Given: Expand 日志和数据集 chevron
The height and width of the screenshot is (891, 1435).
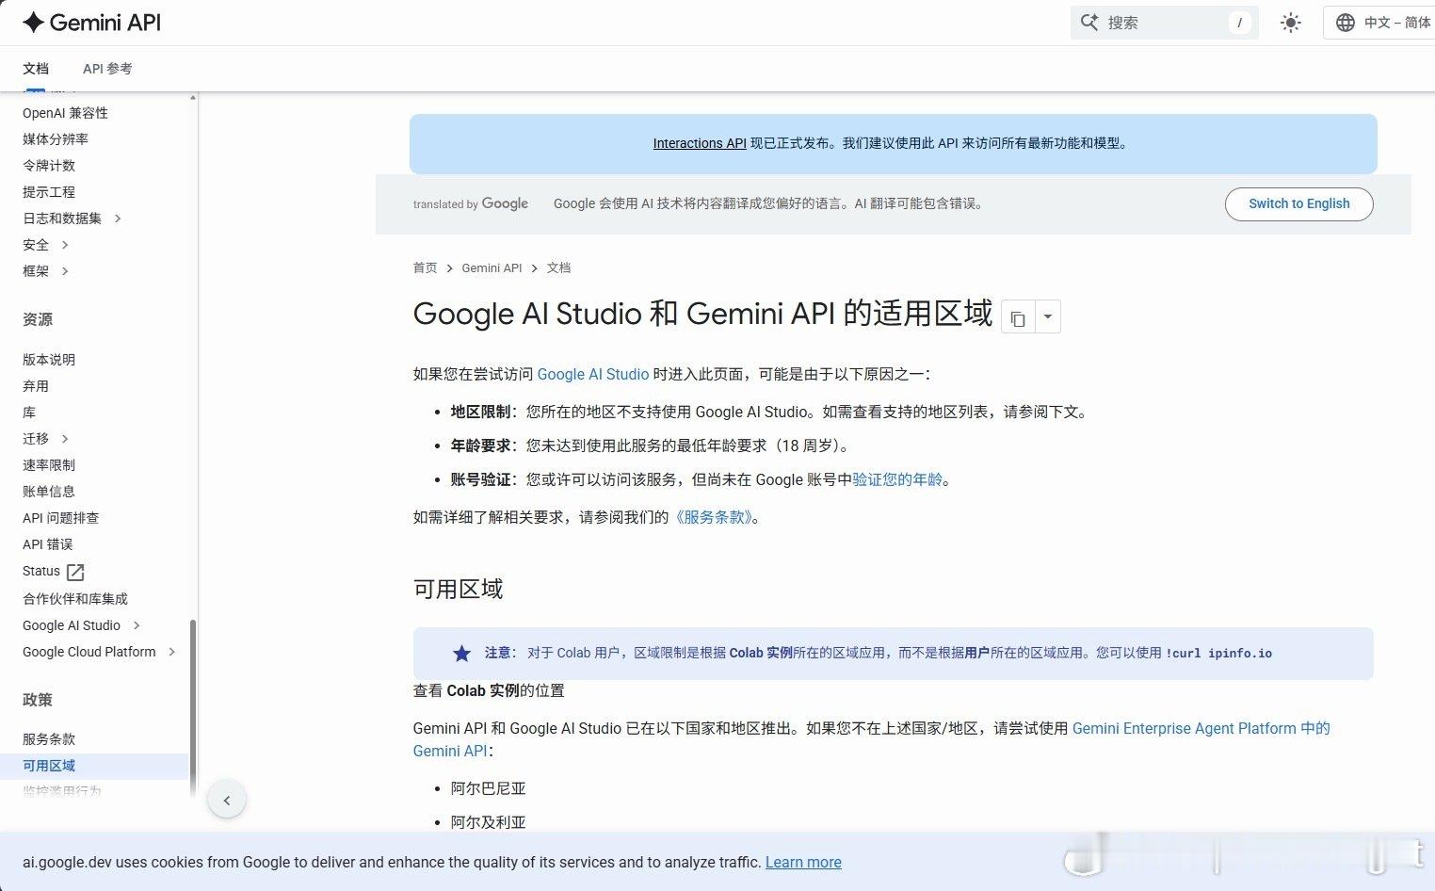Looking at the screenshot, I should click(x=118, y=219).
